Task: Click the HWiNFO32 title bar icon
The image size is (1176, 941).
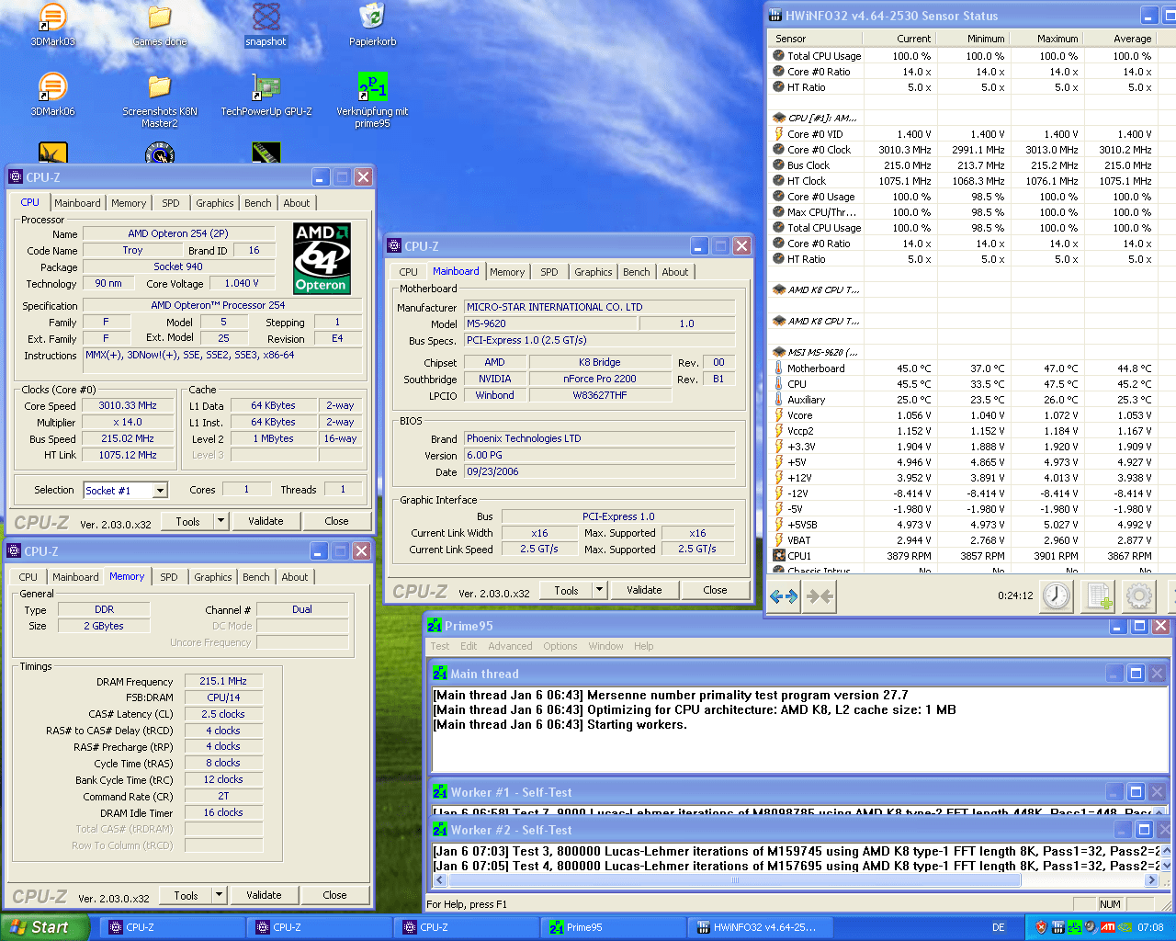Action: 775,16
